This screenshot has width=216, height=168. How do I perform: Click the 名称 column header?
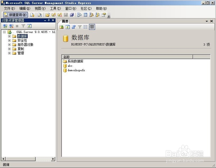127,57
